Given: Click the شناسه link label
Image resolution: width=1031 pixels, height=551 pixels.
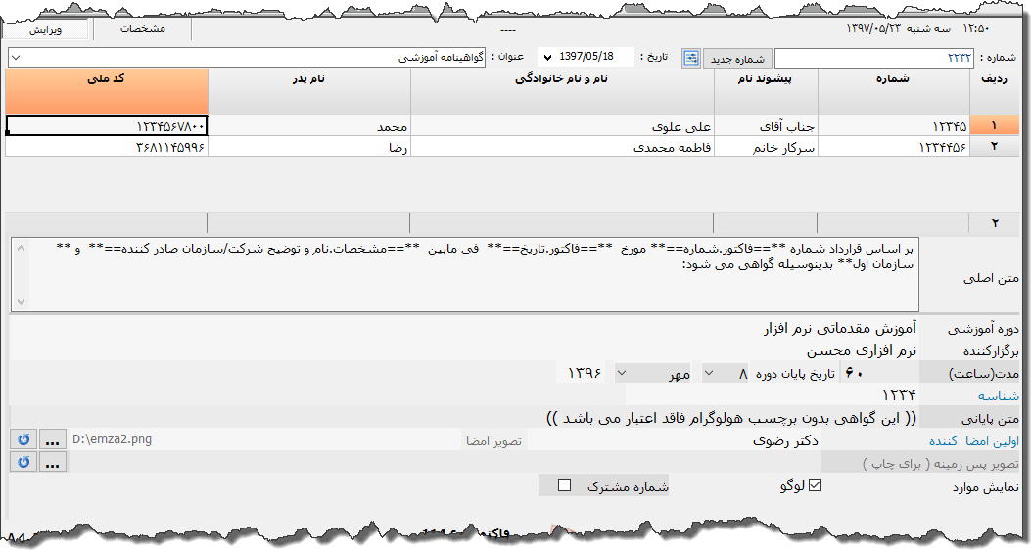Looking at the screenshot, I should click(x=998, y=395).
